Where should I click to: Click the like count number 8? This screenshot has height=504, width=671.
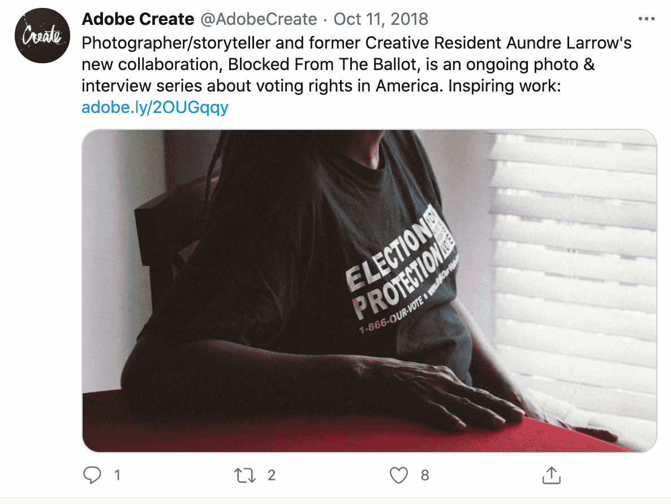(425, 475)
